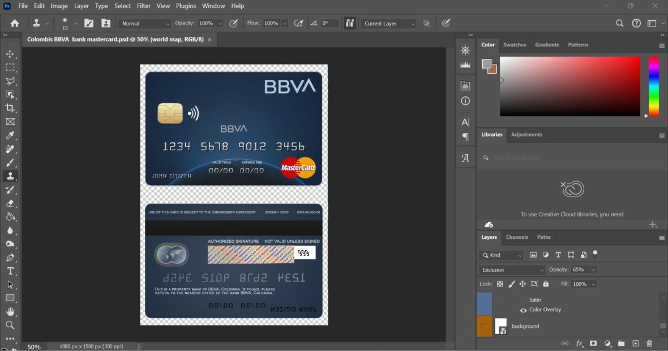Select the Rectangular Marquee tool

pos(10,67)
